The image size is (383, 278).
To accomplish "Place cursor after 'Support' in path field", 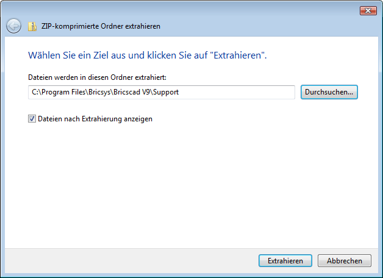I will pyautogui.click(x=179, y=92).
